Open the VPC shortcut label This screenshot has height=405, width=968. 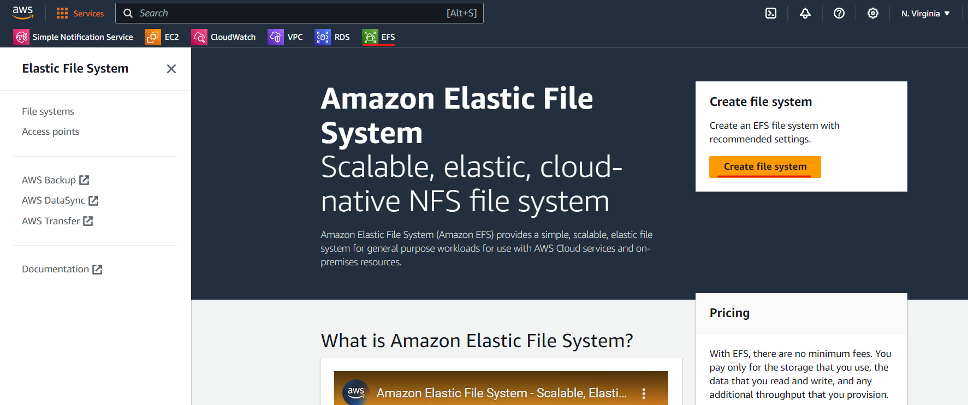(x=295, y=37)
